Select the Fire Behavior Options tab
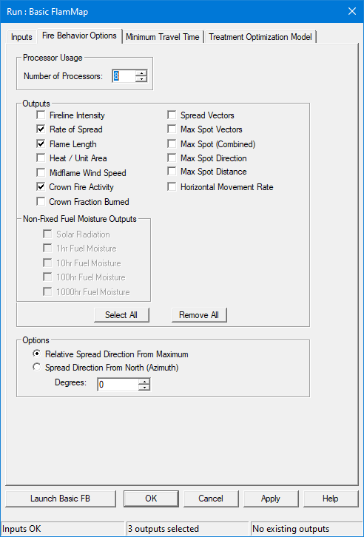Screen dimensions: 364x537 [x=79, y=36]
